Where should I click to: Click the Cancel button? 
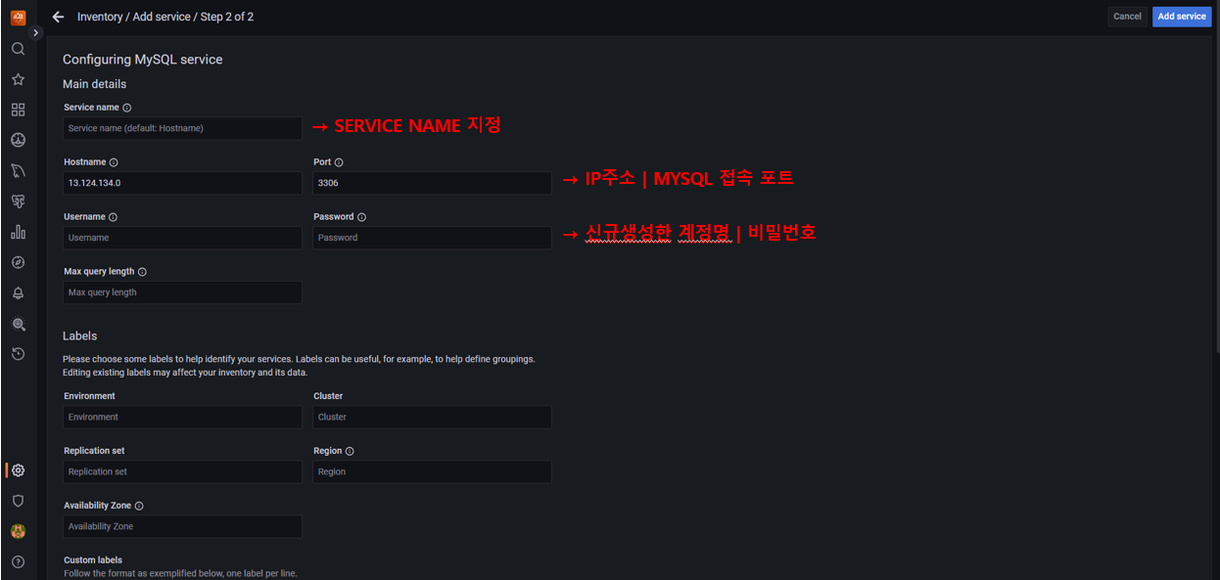(1127, 17)
